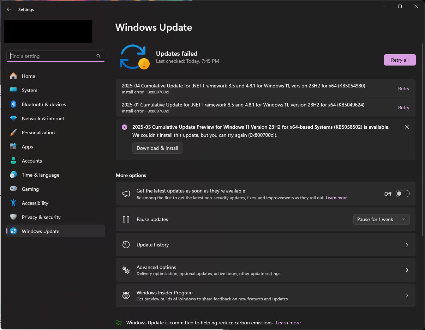The image size is (425, 330).
Task: Retry the KB5049624 update
Action: click(403, 108)
